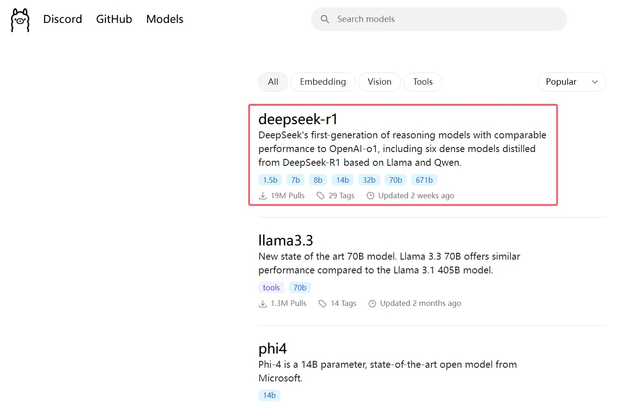Click tag icon beside 14 Tags
The width and height of the screenshot is (626, 403).
[x=323, y=304]
